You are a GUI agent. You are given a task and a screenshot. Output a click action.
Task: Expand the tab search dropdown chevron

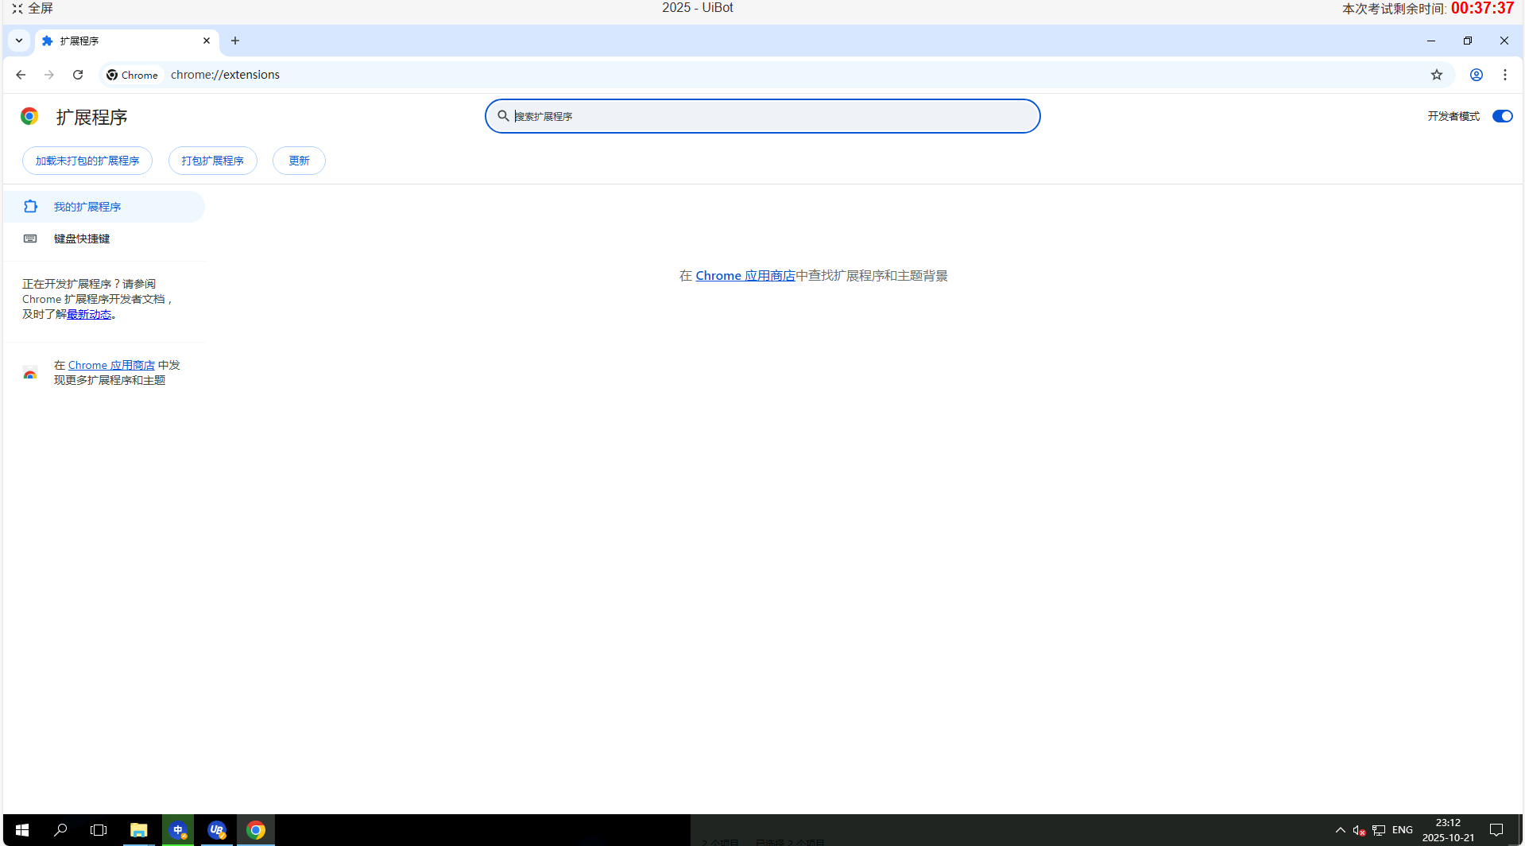(x=19, y=41)
